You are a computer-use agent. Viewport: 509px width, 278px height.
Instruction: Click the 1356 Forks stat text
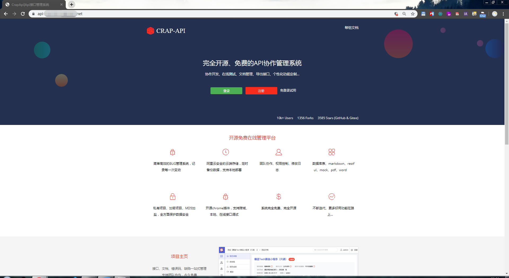tap(305, 118)
